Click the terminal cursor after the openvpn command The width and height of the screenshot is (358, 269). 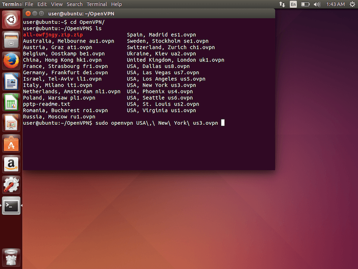coord(222,123)
